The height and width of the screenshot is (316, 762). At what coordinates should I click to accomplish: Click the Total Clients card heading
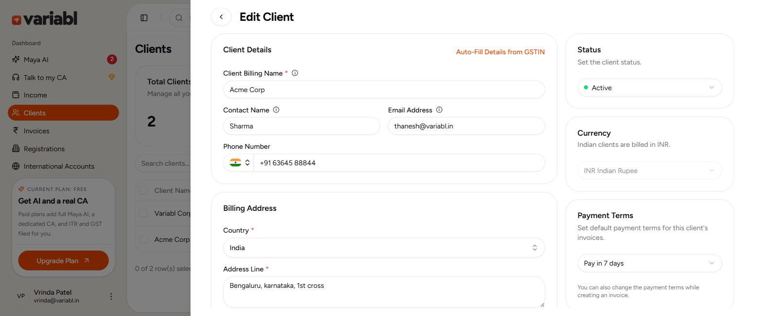169,81
